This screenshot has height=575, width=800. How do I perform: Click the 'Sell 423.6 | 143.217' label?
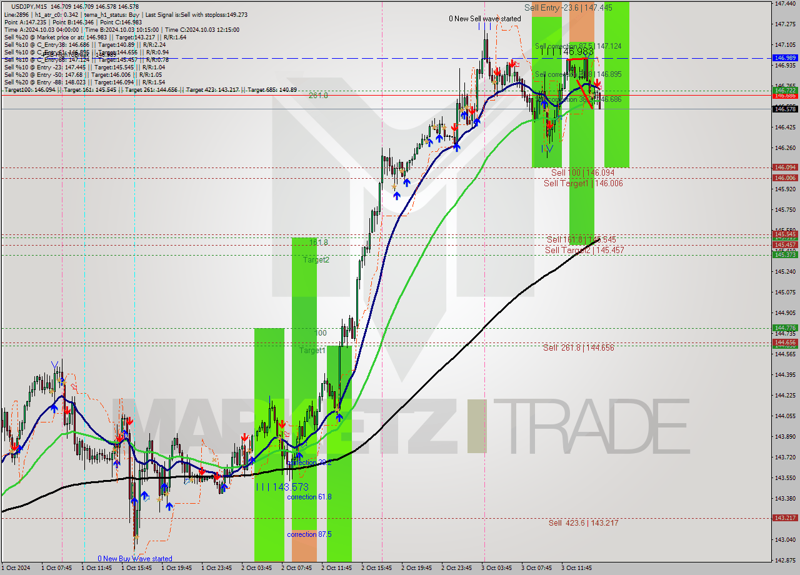click(584, 522)
